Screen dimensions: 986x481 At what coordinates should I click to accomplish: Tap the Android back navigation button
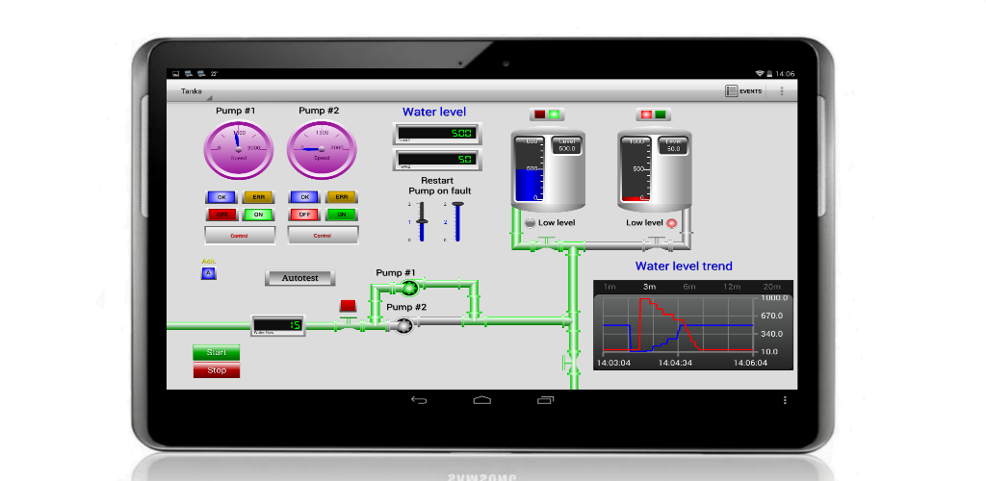[x=420, y=400]
